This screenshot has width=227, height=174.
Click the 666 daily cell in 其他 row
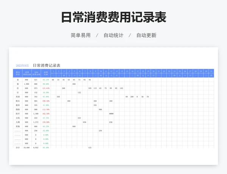click(x=74, y=126)
